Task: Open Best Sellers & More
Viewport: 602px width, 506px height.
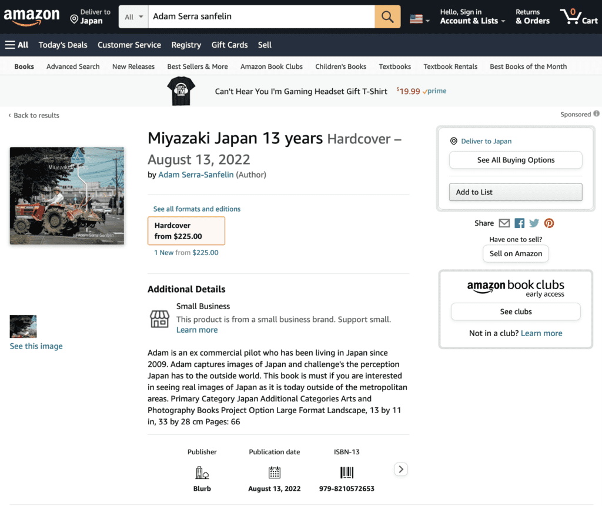Action: (198, 66)
